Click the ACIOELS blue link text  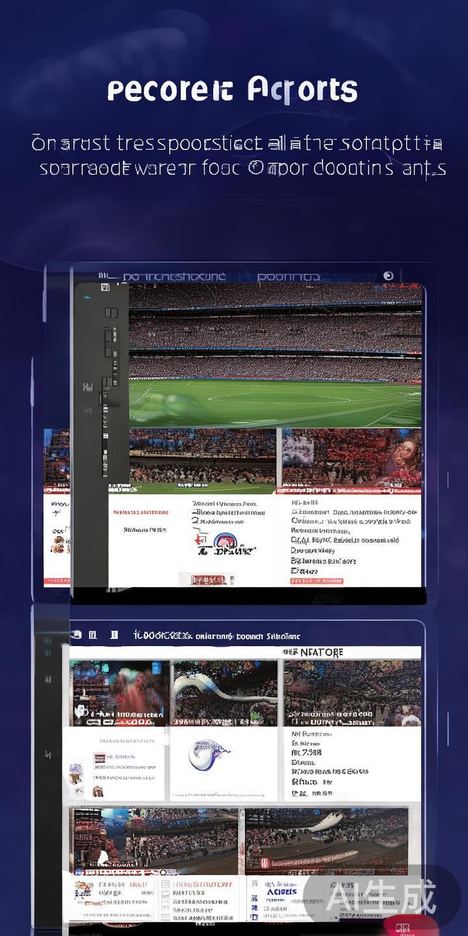pyautogui.click(x=281, y=892)
